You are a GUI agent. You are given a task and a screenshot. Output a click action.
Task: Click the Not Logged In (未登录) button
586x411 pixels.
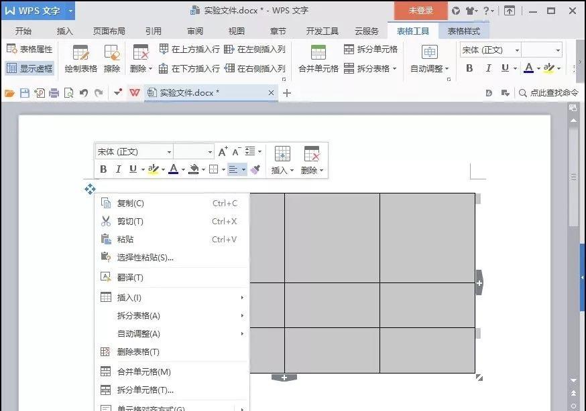pyautogui.click(x=420, y=11)
